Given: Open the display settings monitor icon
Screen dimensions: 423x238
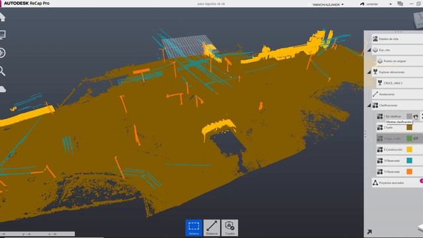Looking at the screenshot, I should pos(3,35).
